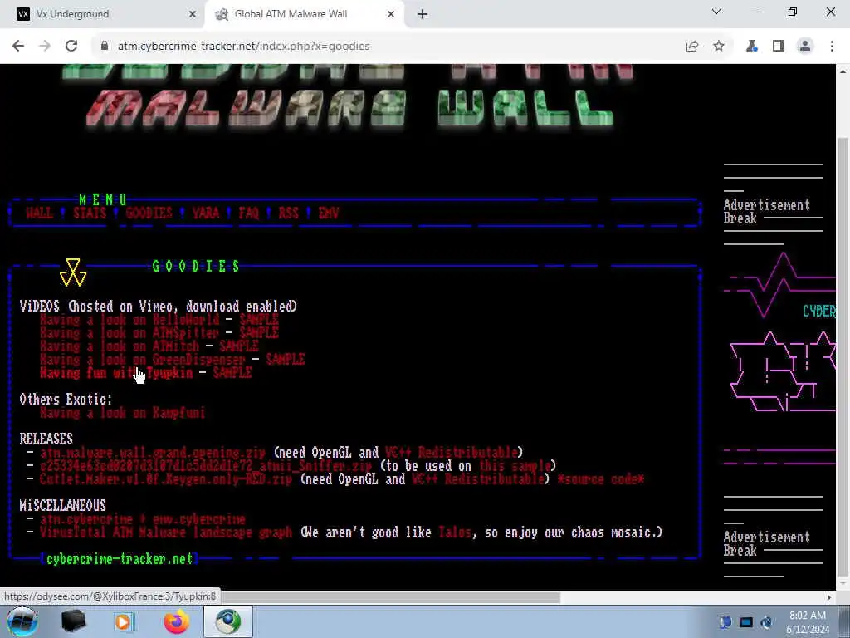
Task: Open the YARA menu link
Action: tap(206, 213)
